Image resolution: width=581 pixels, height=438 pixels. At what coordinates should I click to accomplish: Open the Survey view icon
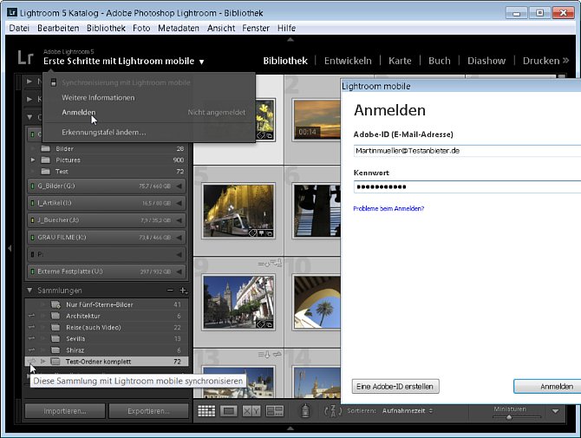(x=274, y=411)
